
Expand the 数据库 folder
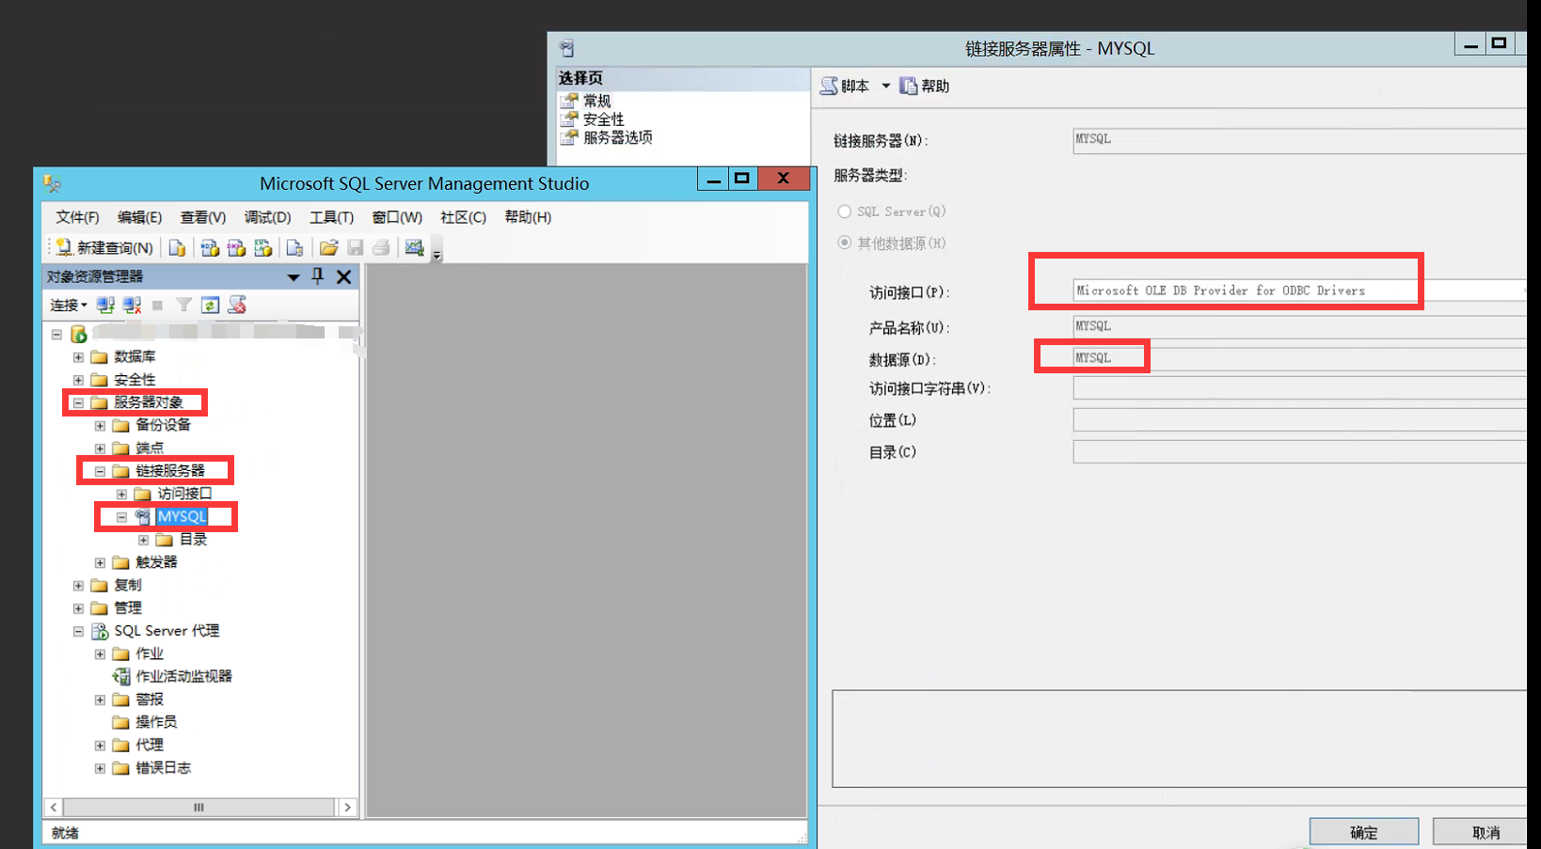[78, 357]
